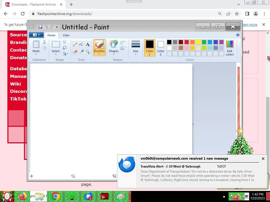Close the Thunderbird new message notification
Viewport: 270px width, 202px height.
coord(263,159)
